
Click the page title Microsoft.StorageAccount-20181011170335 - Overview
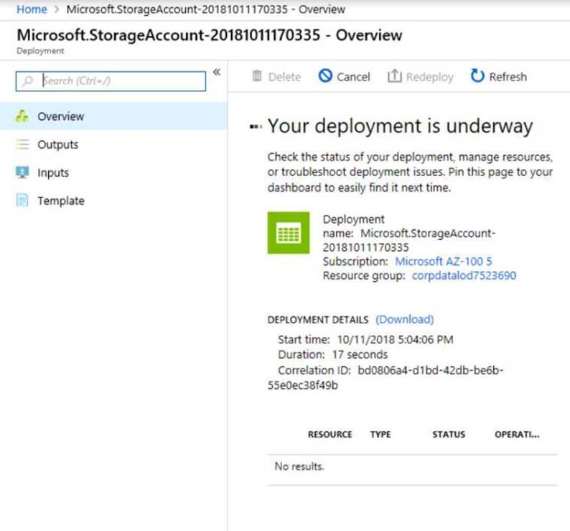pos(210,35)
